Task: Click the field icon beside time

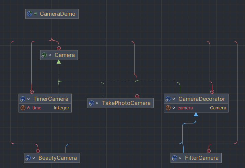Action: (23, 108)
